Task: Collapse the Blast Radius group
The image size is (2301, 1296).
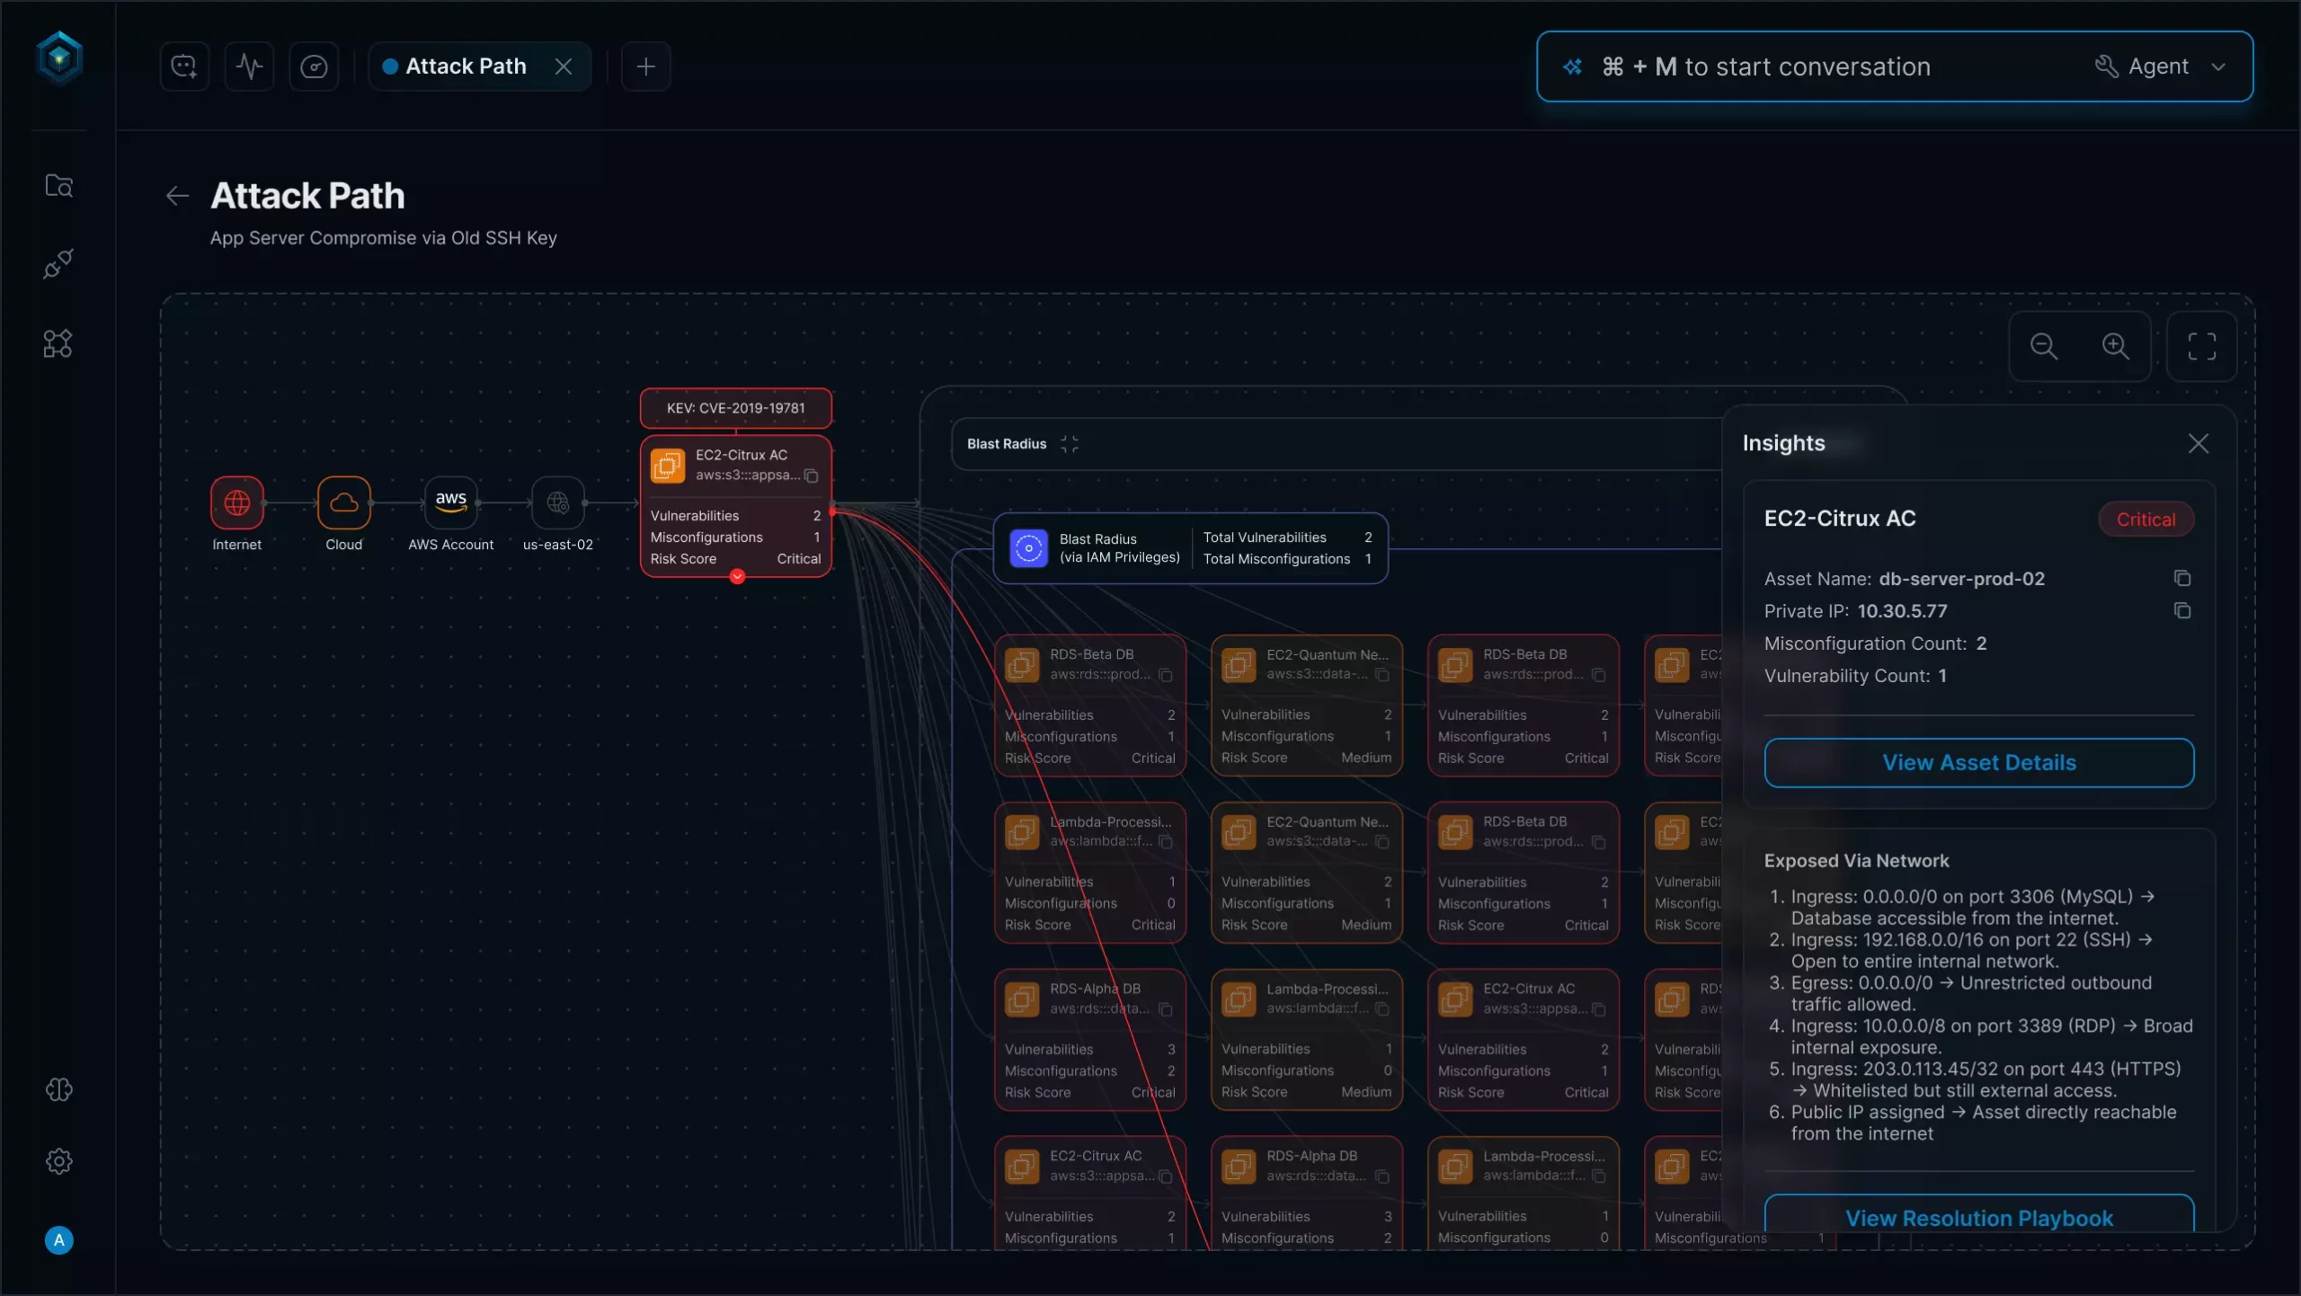Action: 1069,444
